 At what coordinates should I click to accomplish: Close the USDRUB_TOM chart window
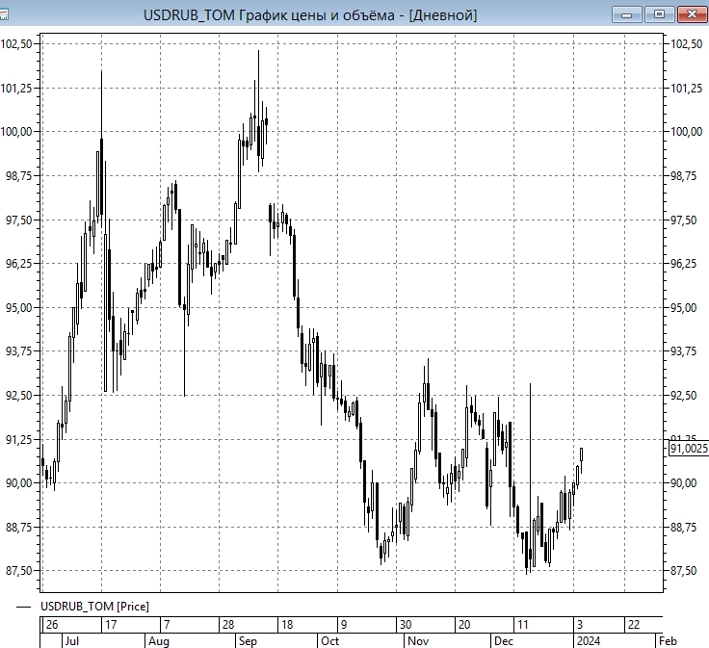coord(692,14)
